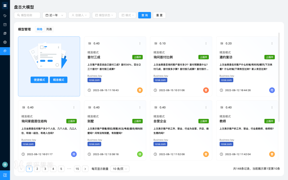The image size is (288, 180).
Task: Click the rcrai.com tag on 教师 card
Action: click(x=226, y=144)
